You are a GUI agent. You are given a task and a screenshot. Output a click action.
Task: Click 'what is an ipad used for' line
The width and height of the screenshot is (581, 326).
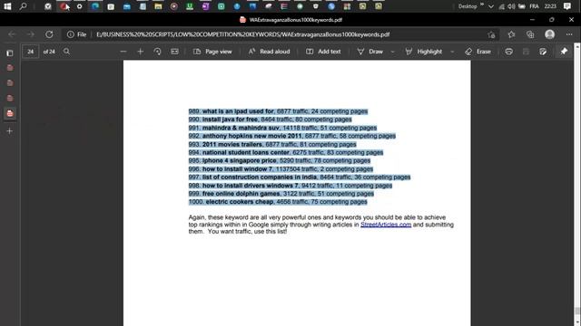(x=279, y=111)
